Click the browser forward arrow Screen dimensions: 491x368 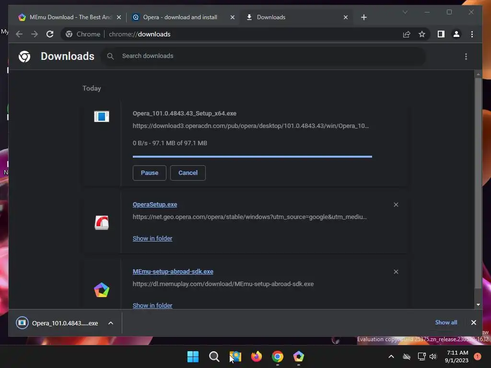35,34
